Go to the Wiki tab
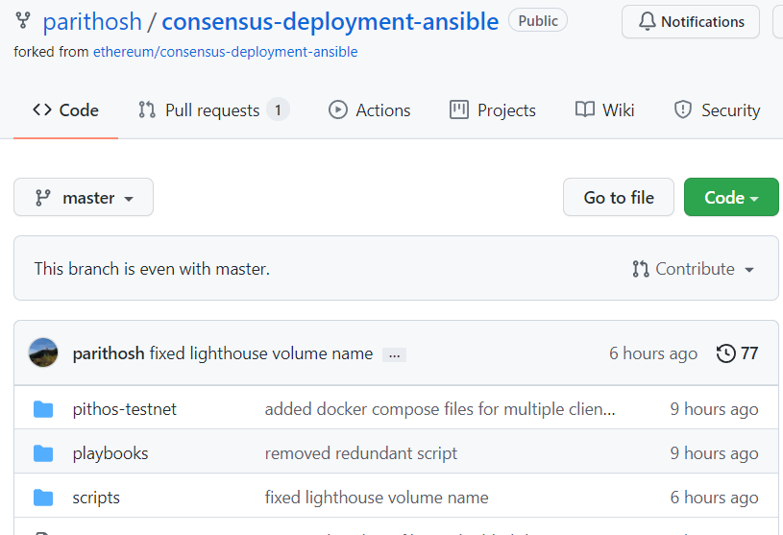The width and height of the screenshot is (783, 535). click(605, 110)
